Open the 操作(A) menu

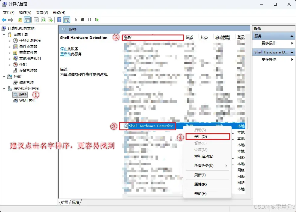click(x=25, y=12)
